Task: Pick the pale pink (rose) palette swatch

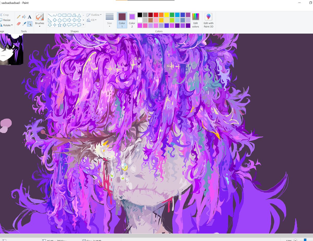Action: tap(156, 20)
